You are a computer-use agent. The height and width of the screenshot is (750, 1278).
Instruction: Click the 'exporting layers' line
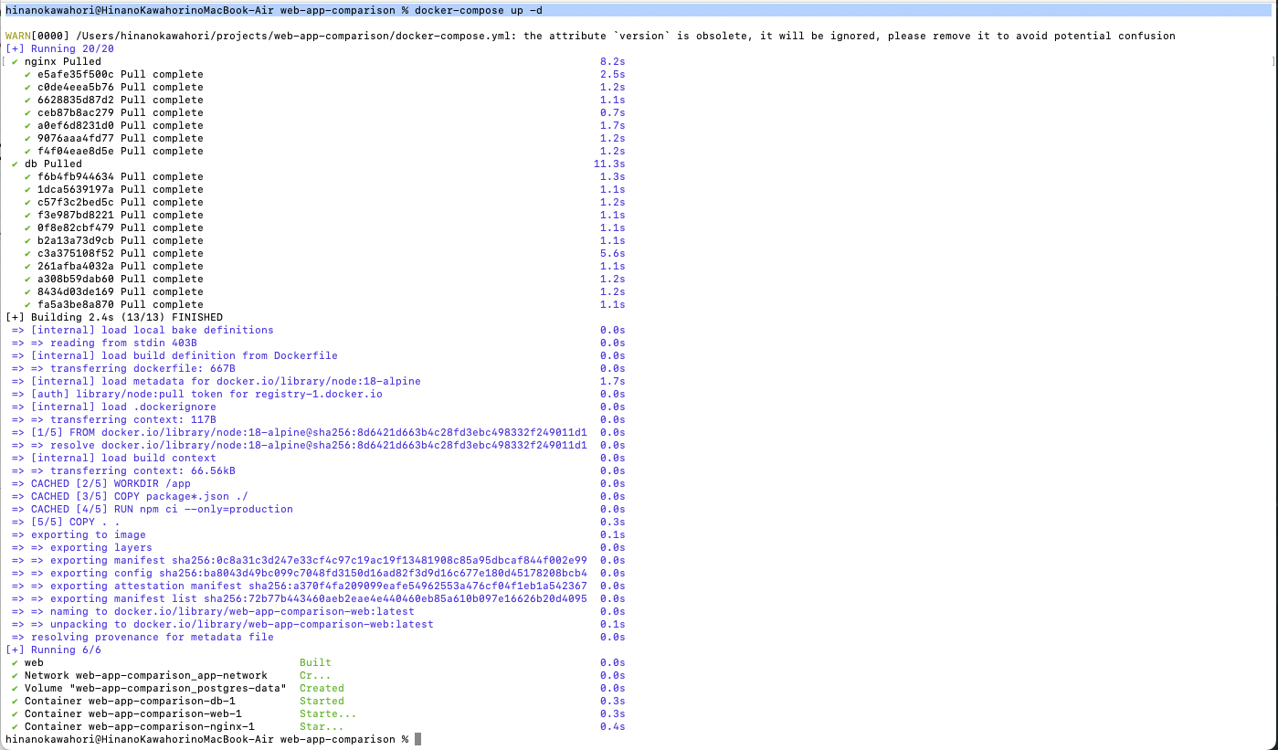[82, 547]
